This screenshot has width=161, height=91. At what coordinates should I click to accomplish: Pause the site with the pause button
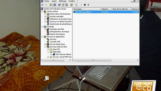pos(88,5)
